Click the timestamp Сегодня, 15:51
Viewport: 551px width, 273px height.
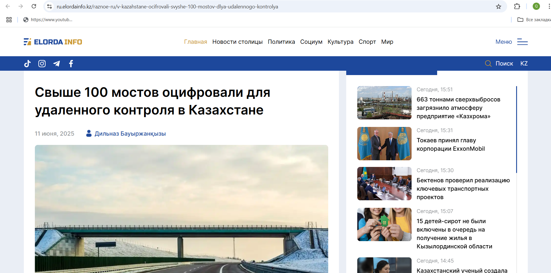click(435, 90)
